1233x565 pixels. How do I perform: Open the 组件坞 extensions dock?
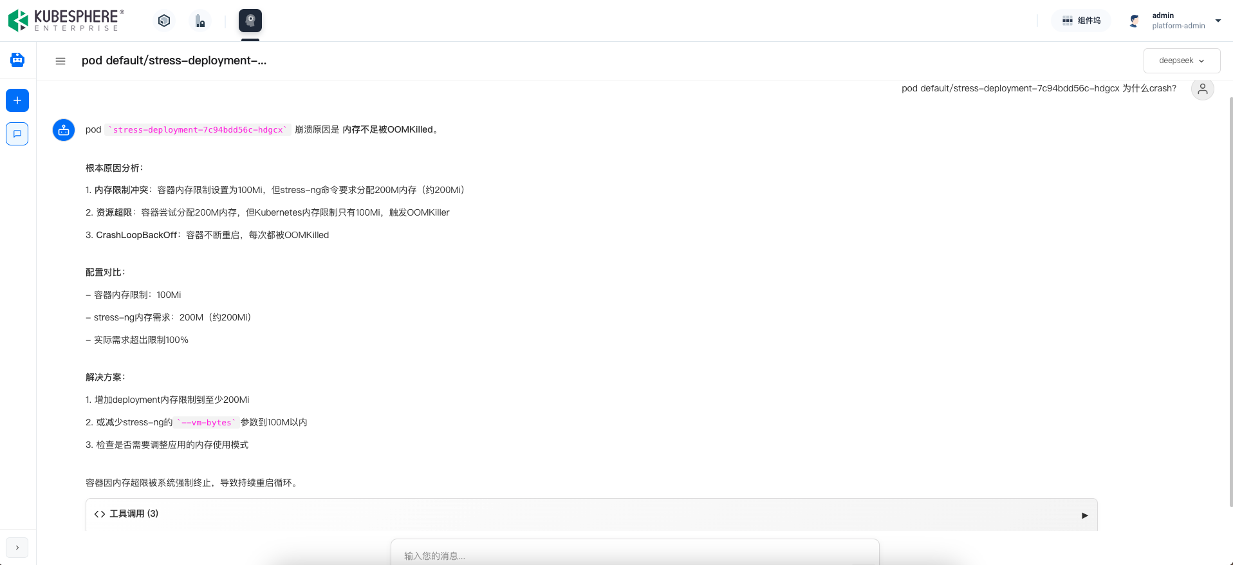1081,21
